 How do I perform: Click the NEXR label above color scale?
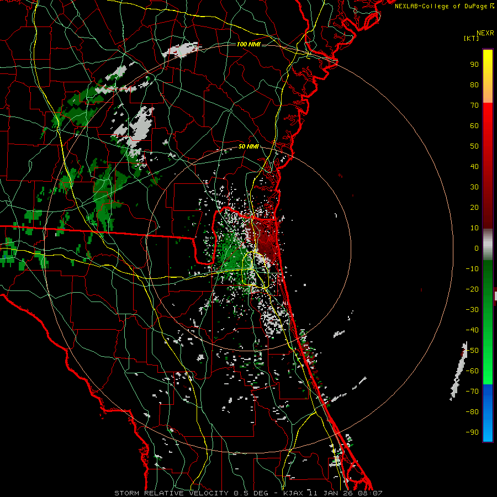point(485,33)
